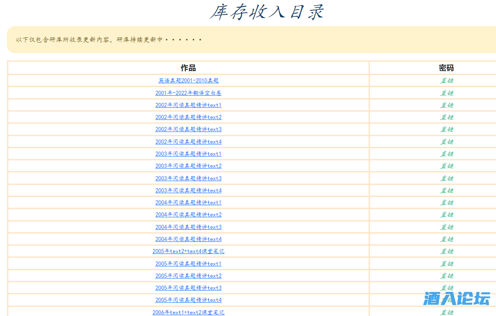Open the 2001年-2022年翻译空白卷 link
496x316 pixels.
pyautogui.click(x=188, y=93)
